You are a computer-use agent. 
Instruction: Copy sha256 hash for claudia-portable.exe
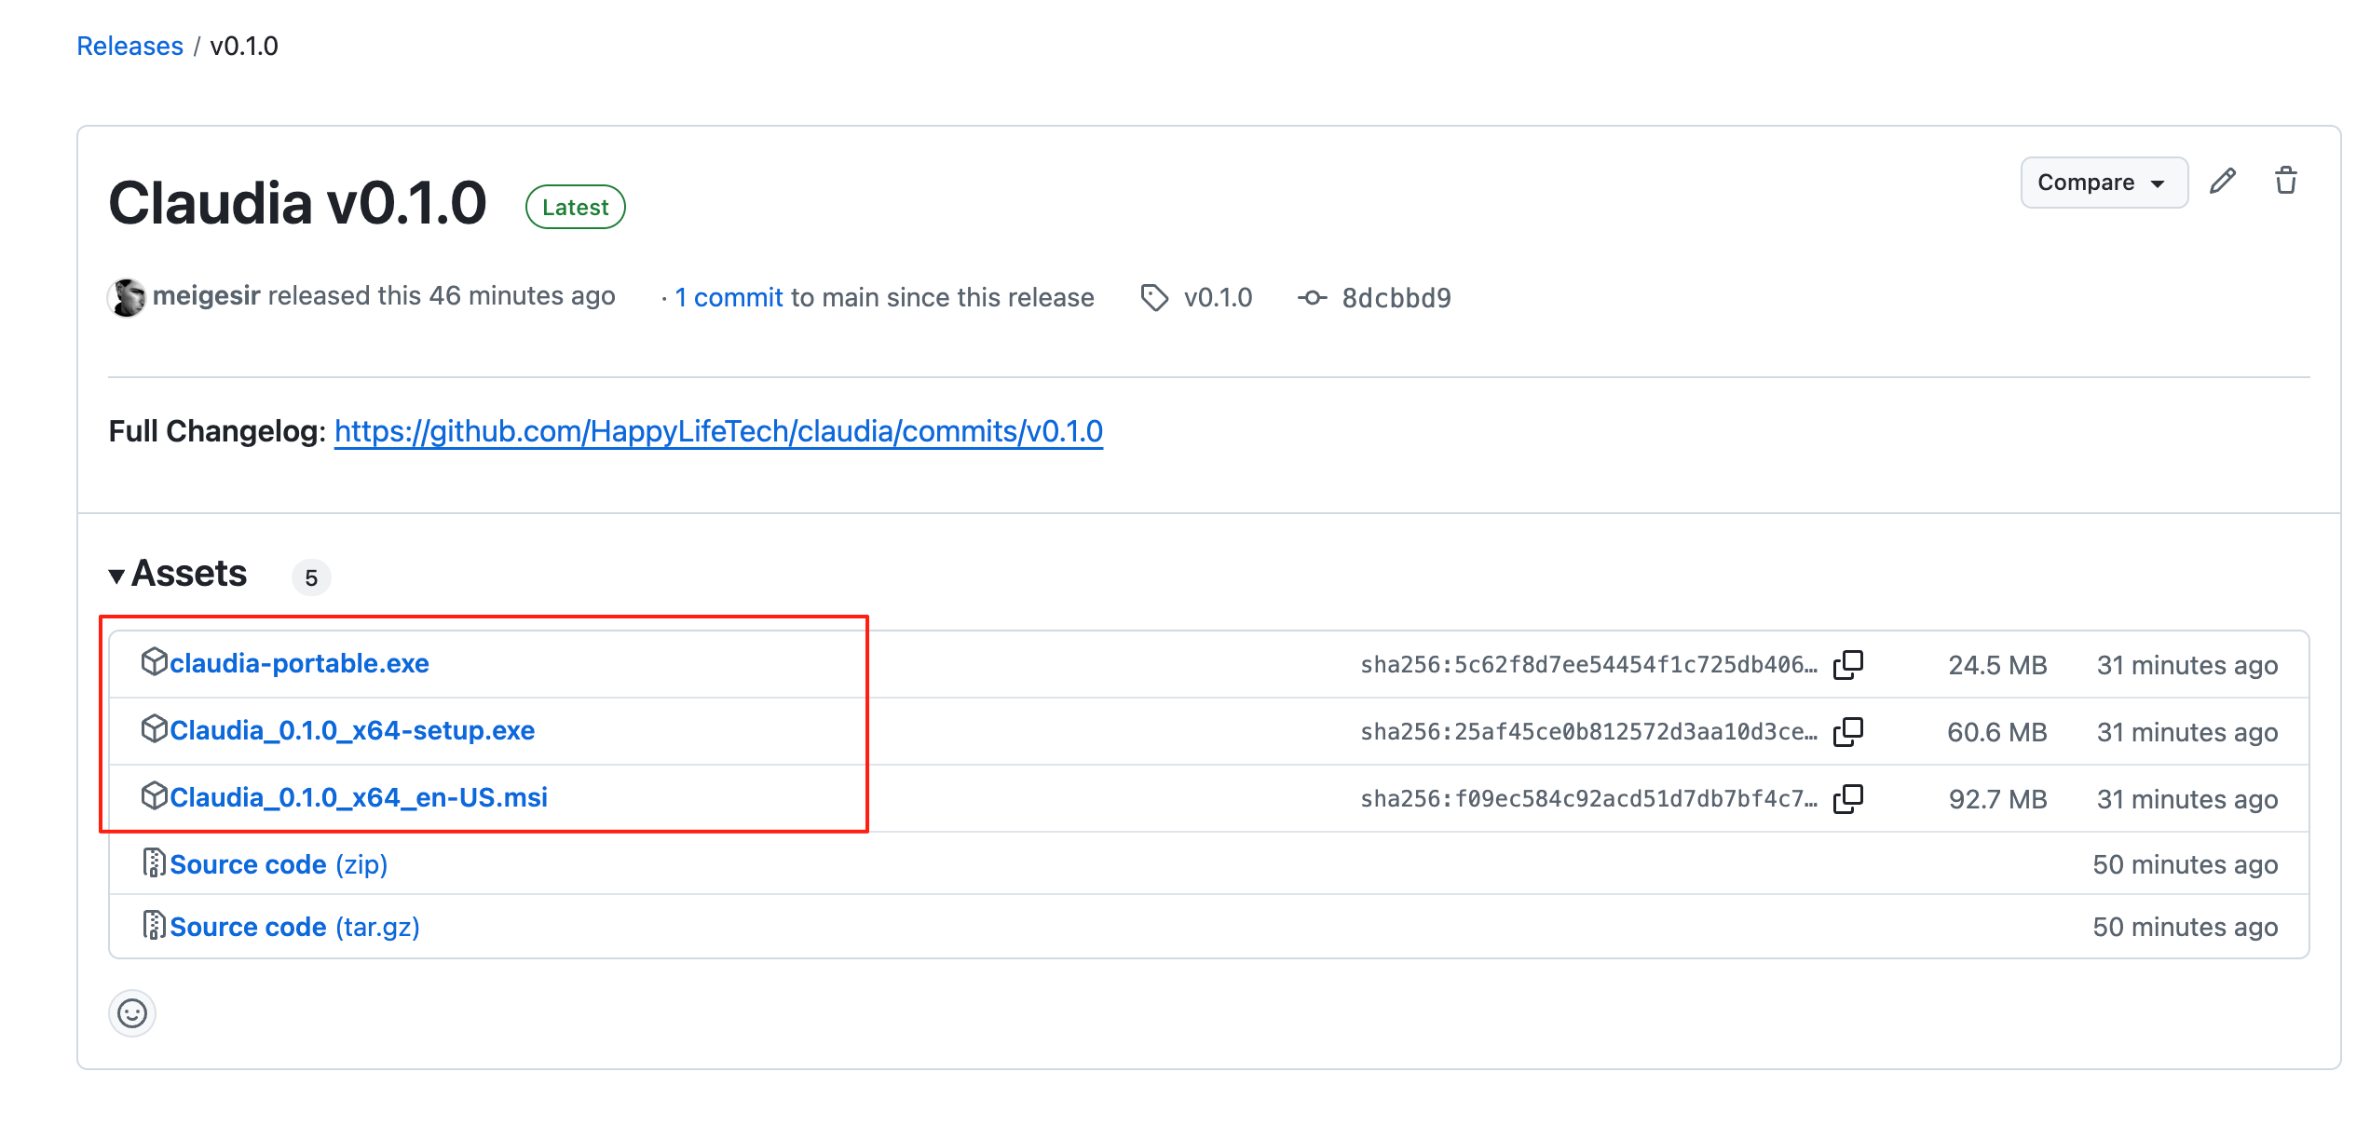pyautogui.click(x=1847, y=665)
